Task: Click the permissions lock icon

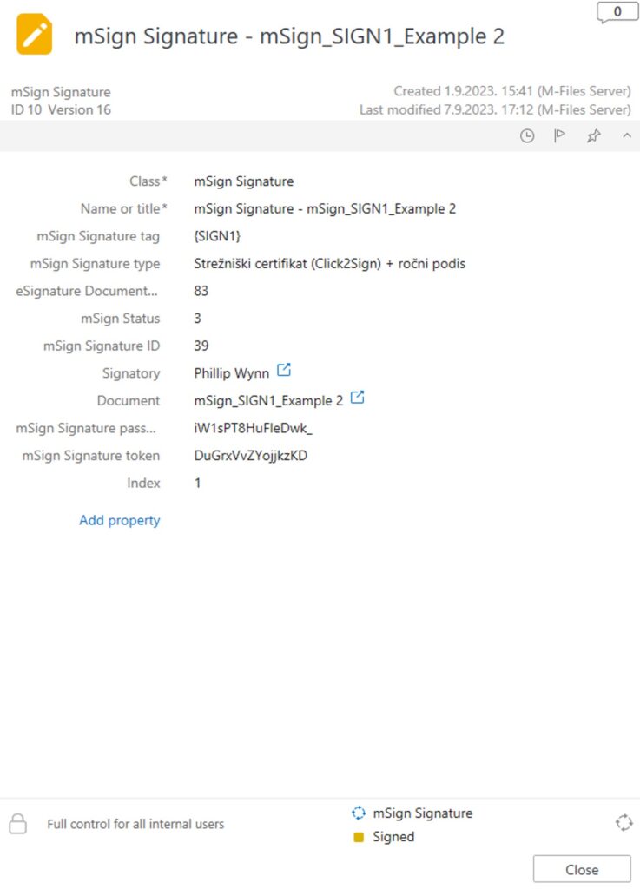Action: coord(17,824)
